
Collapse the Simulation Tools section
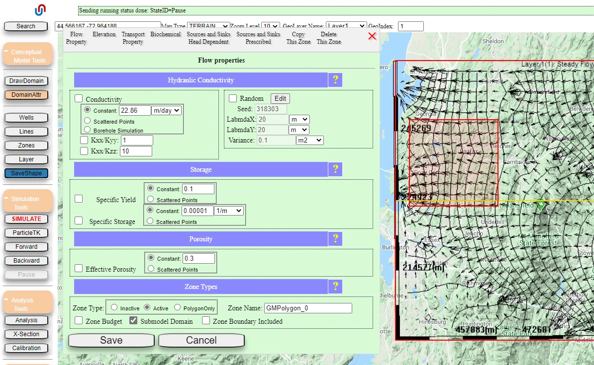(x=6, y=198)
